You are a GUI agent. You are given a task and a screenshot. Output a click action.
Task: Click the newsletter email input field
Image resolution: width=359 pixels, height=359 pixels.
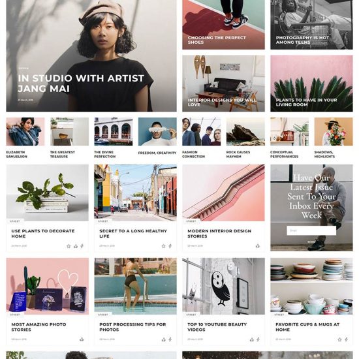(311, 230)
